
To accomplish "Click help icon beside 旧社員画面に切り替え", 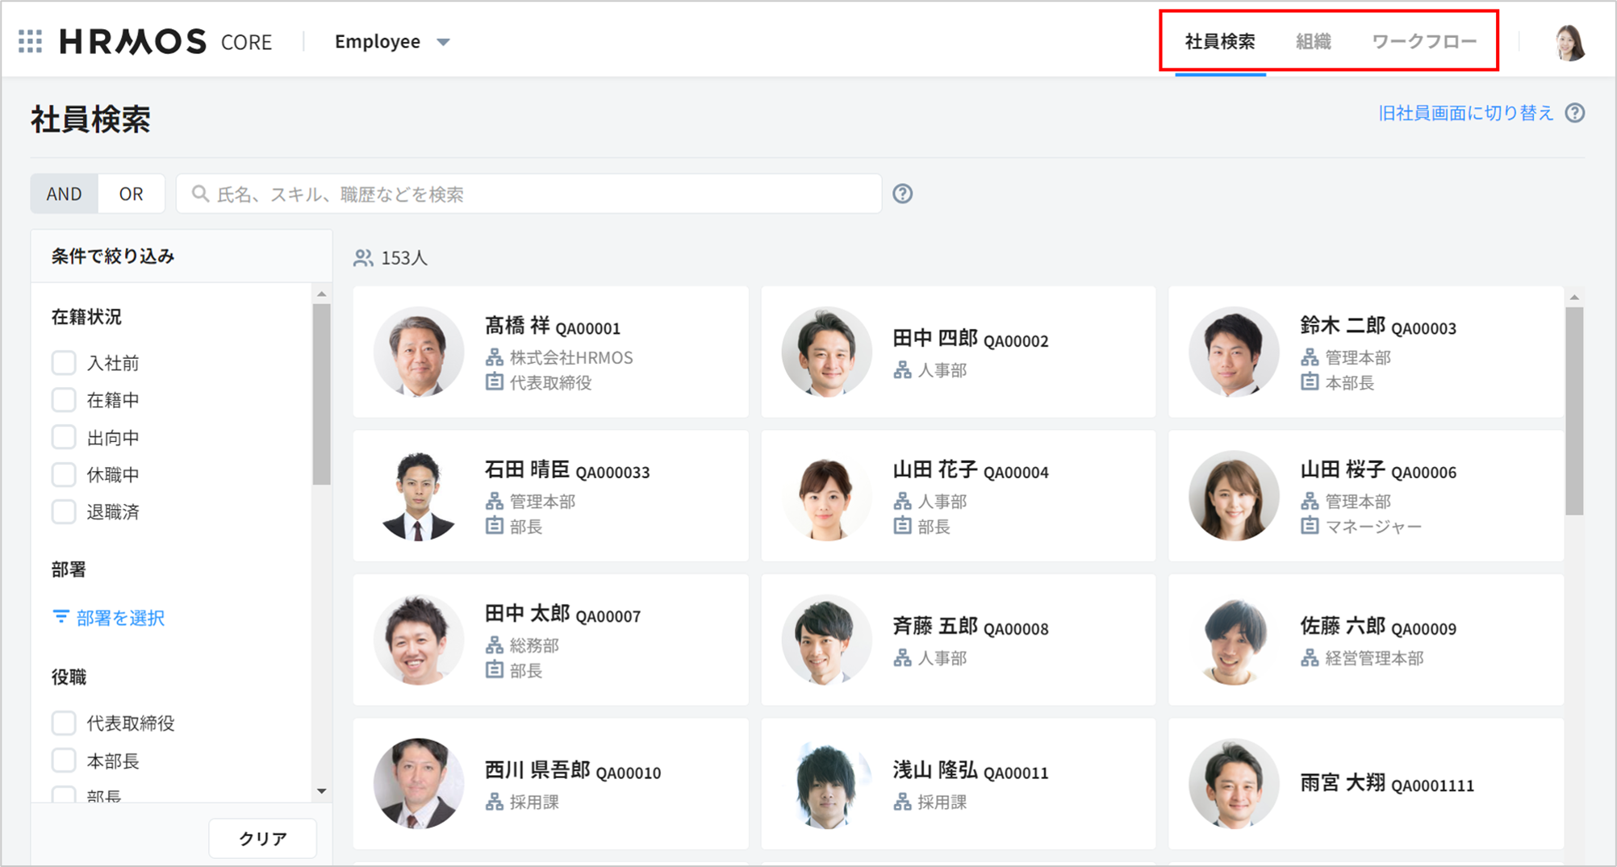I will click(1575, 113).
